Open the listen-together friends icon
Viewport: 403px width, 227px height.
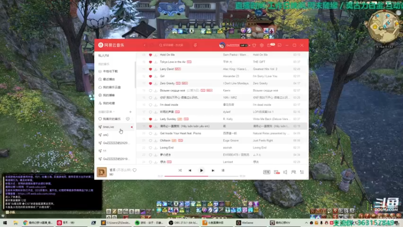(293, 172)
